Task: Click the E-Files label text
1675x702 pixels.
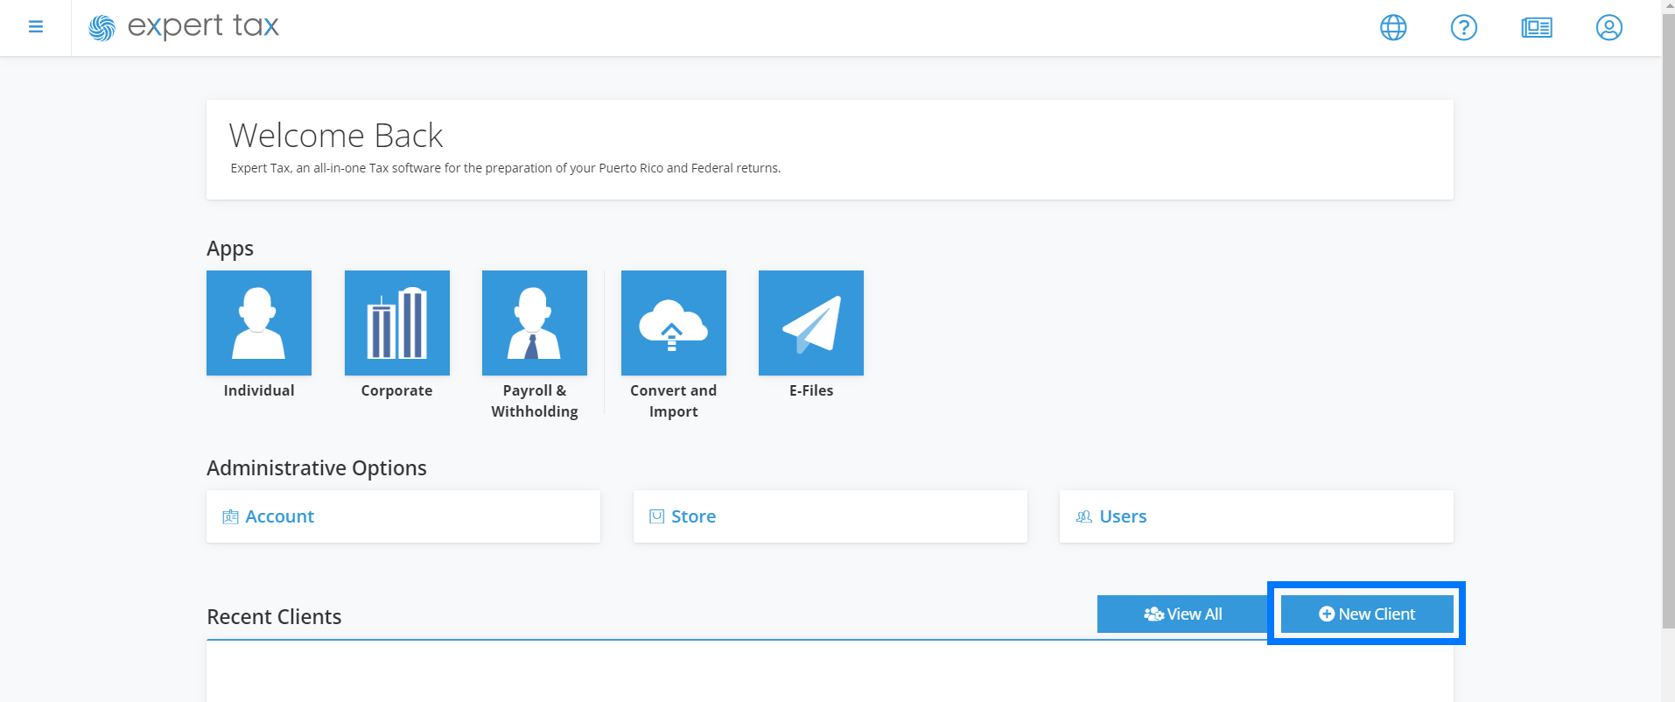Action: tap(811, 390)
